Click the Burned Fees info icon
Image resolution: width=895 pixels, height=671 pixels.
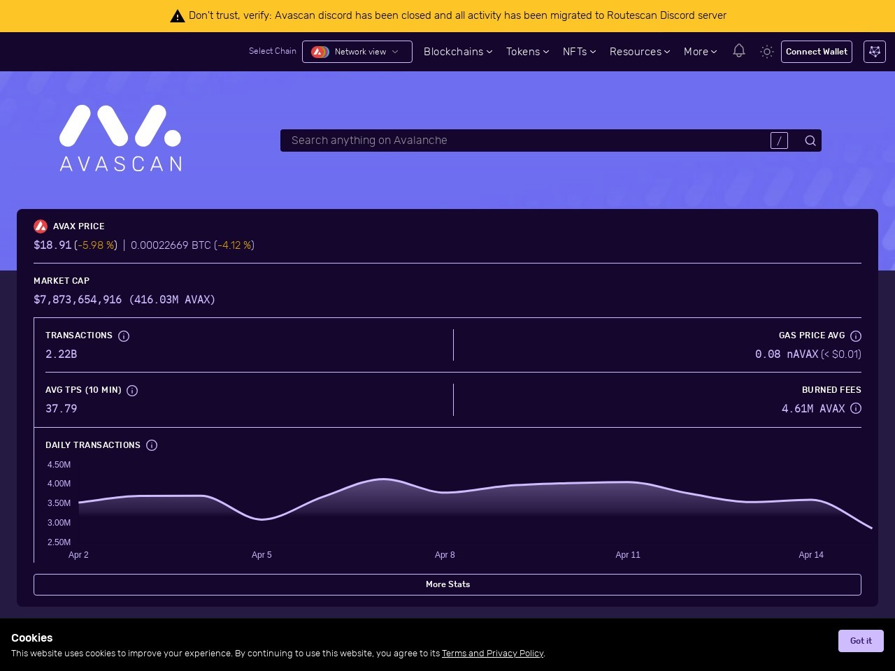[x=855, y=408]
